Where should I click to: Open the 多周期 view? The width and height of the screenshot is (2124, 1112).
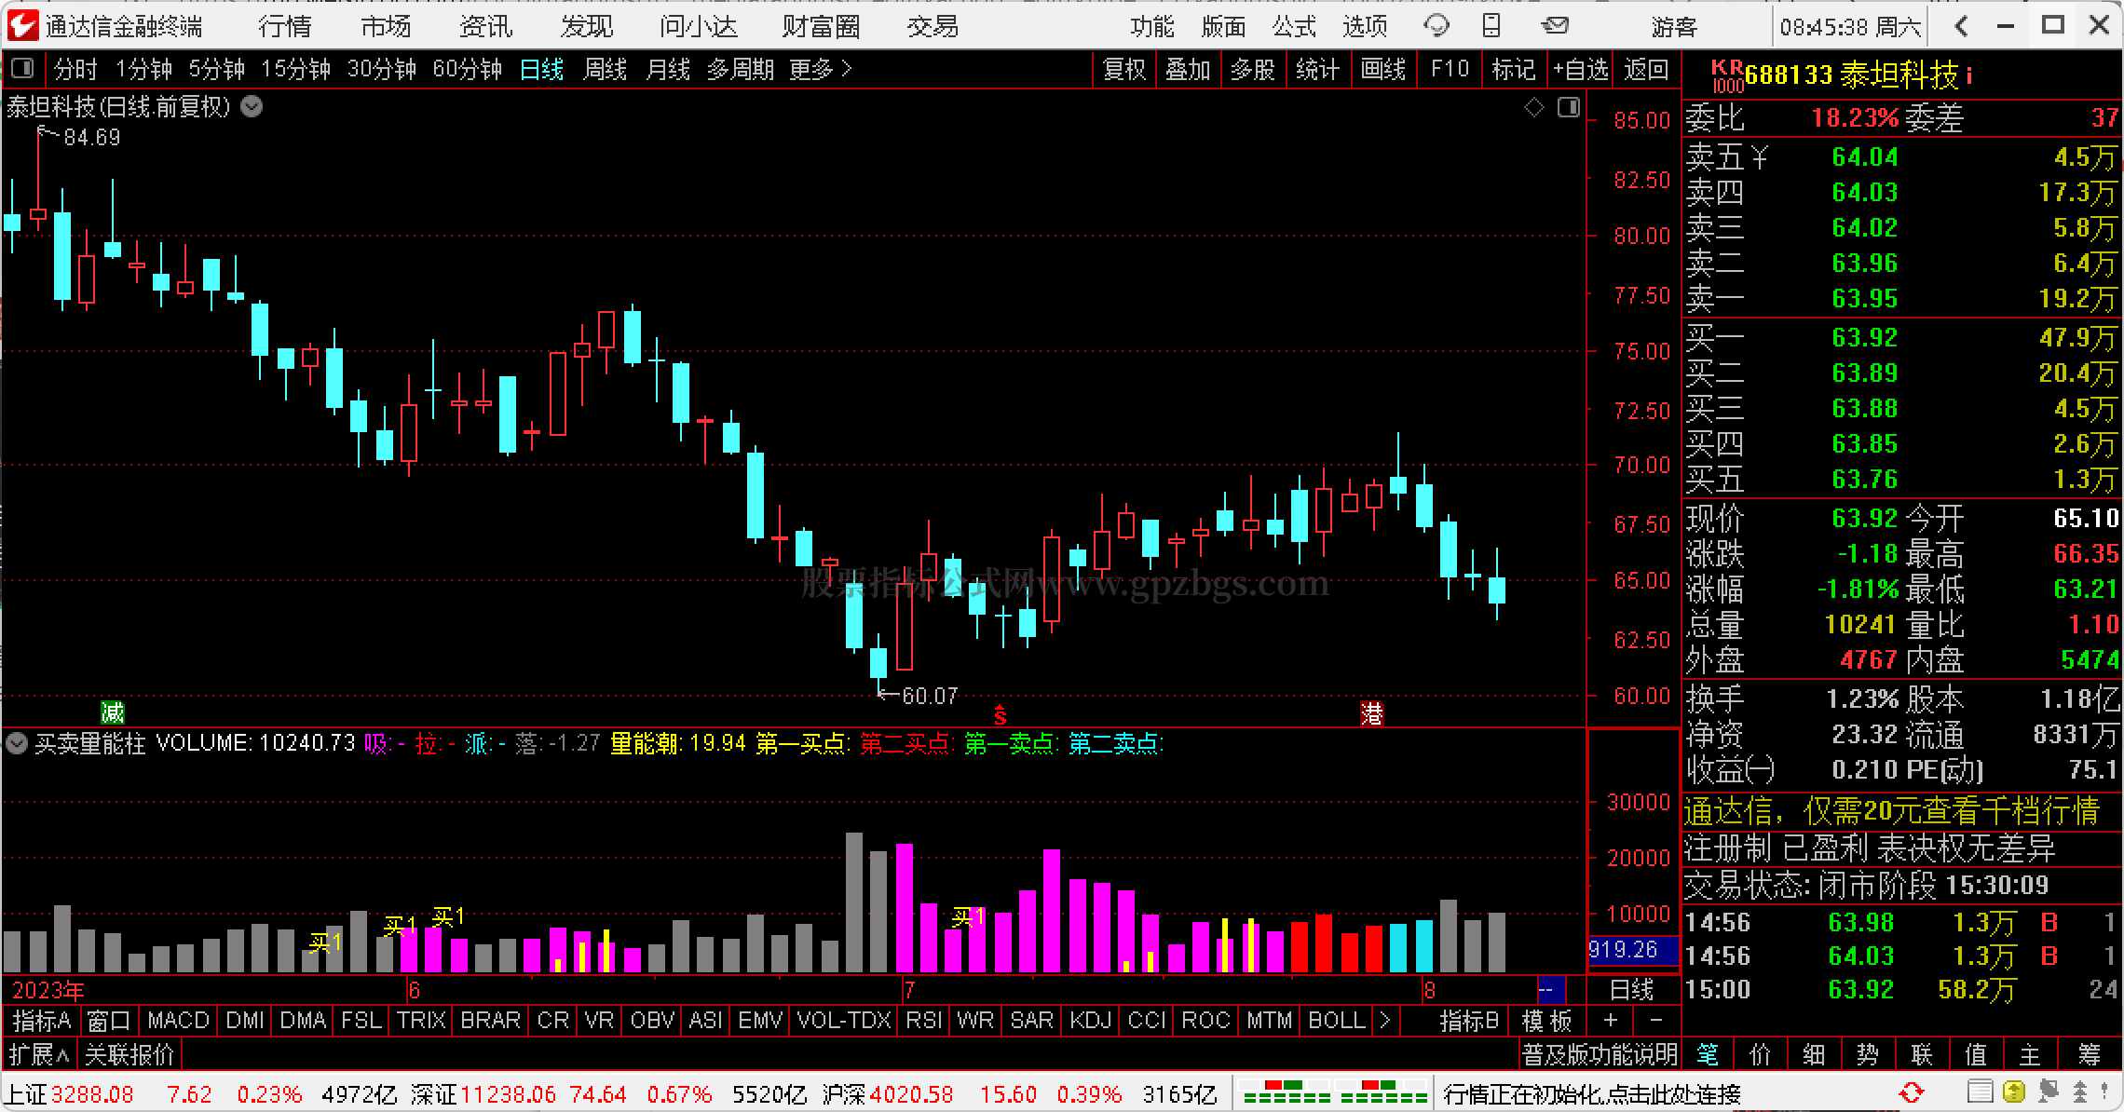pos(741,69)
